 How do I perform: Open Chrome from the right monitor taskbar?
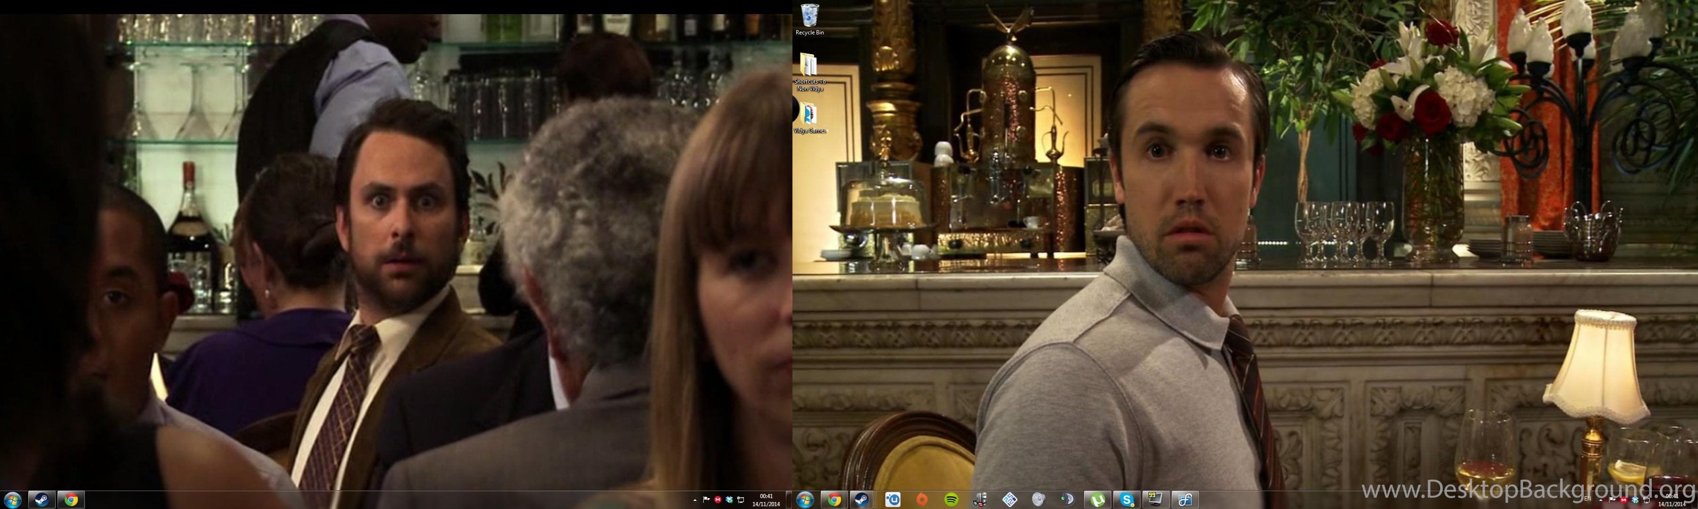tap(834, 500)
